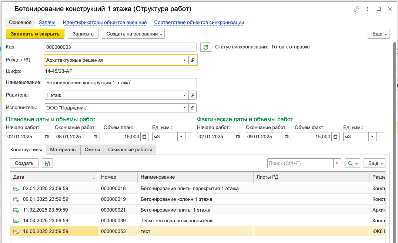
Task: Switch to the Связанные работы tab
Action: tap(130, 149)
